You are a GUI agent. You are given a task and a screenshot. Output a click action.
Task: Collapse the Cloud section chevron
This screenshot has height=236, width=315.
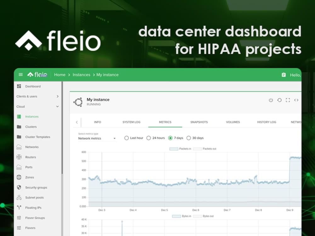(57, 106)
